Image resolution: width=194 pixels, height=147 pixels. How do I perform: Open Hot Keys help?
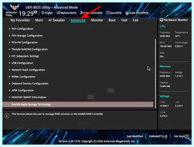point(181,136)
